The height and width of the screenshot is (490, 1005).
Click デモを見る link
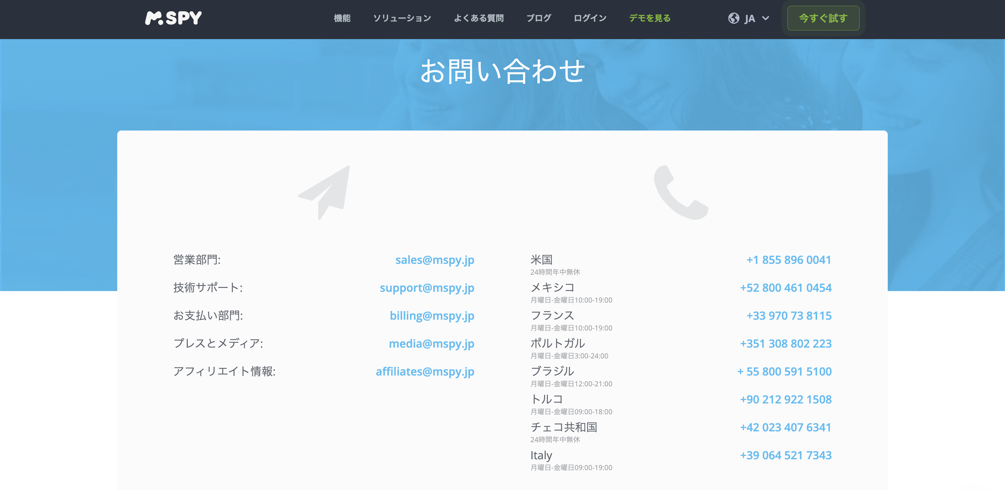pyautogui.click(x=649, y=18)
